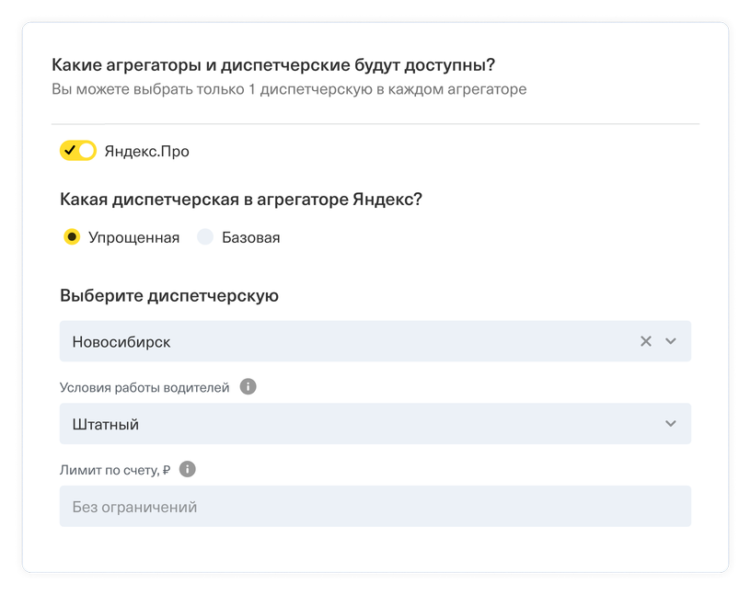Click the Выберите диспетчерскую heading
751x595 pixels.
[169, 296]
